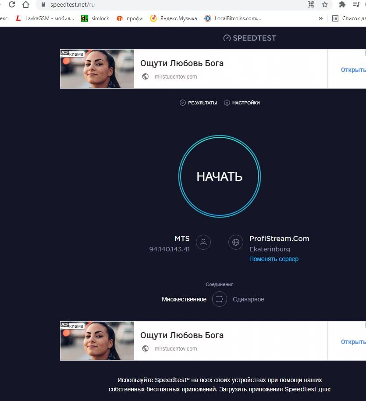Select Множественное connection mode
This screenshot has width=366, height=401.
tap(184, 299)
